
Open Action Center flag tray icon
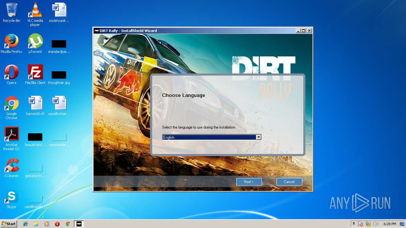[361, 224]
